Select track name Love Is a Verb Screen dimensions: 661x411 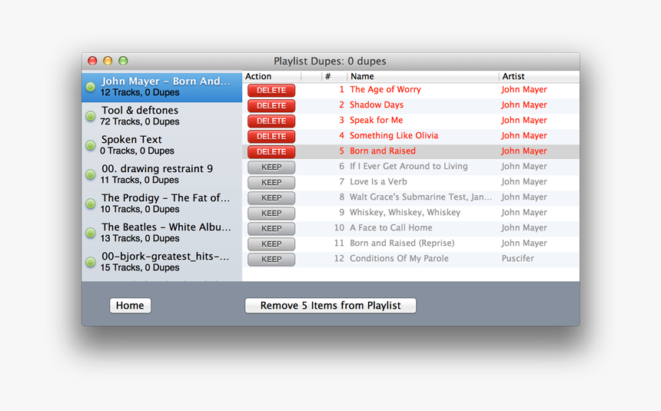click(378, 181)
